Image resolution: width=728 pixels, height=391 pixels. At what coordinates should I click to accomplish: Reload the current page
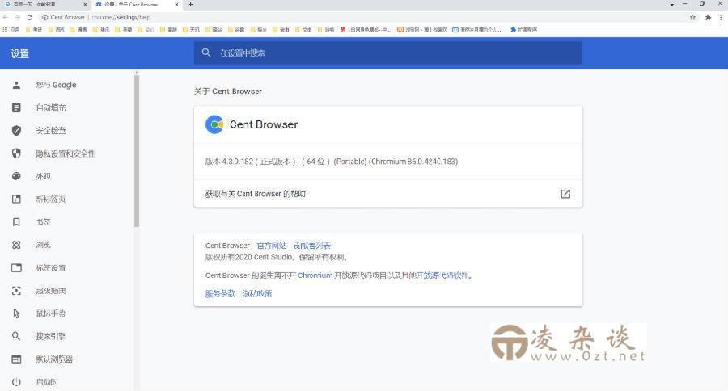(x=30, y=17)
